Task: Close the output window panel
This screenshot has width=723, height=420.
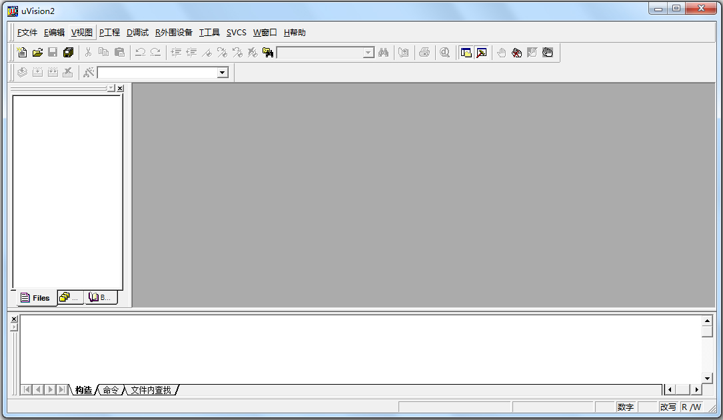Action: tap(14, 319)
